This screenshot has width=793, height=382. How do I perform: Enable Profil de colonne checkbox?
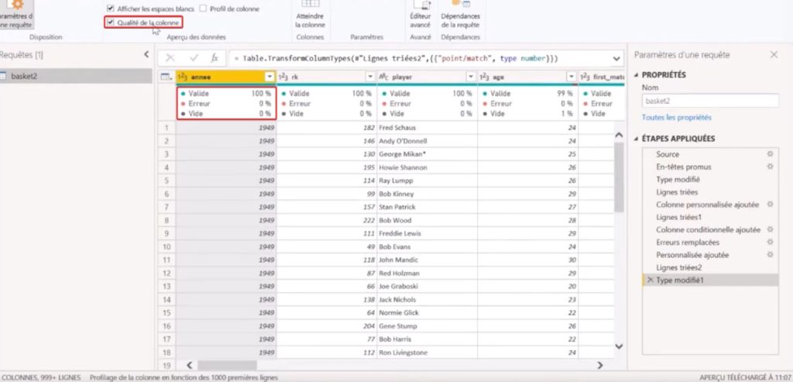point(204,9)
